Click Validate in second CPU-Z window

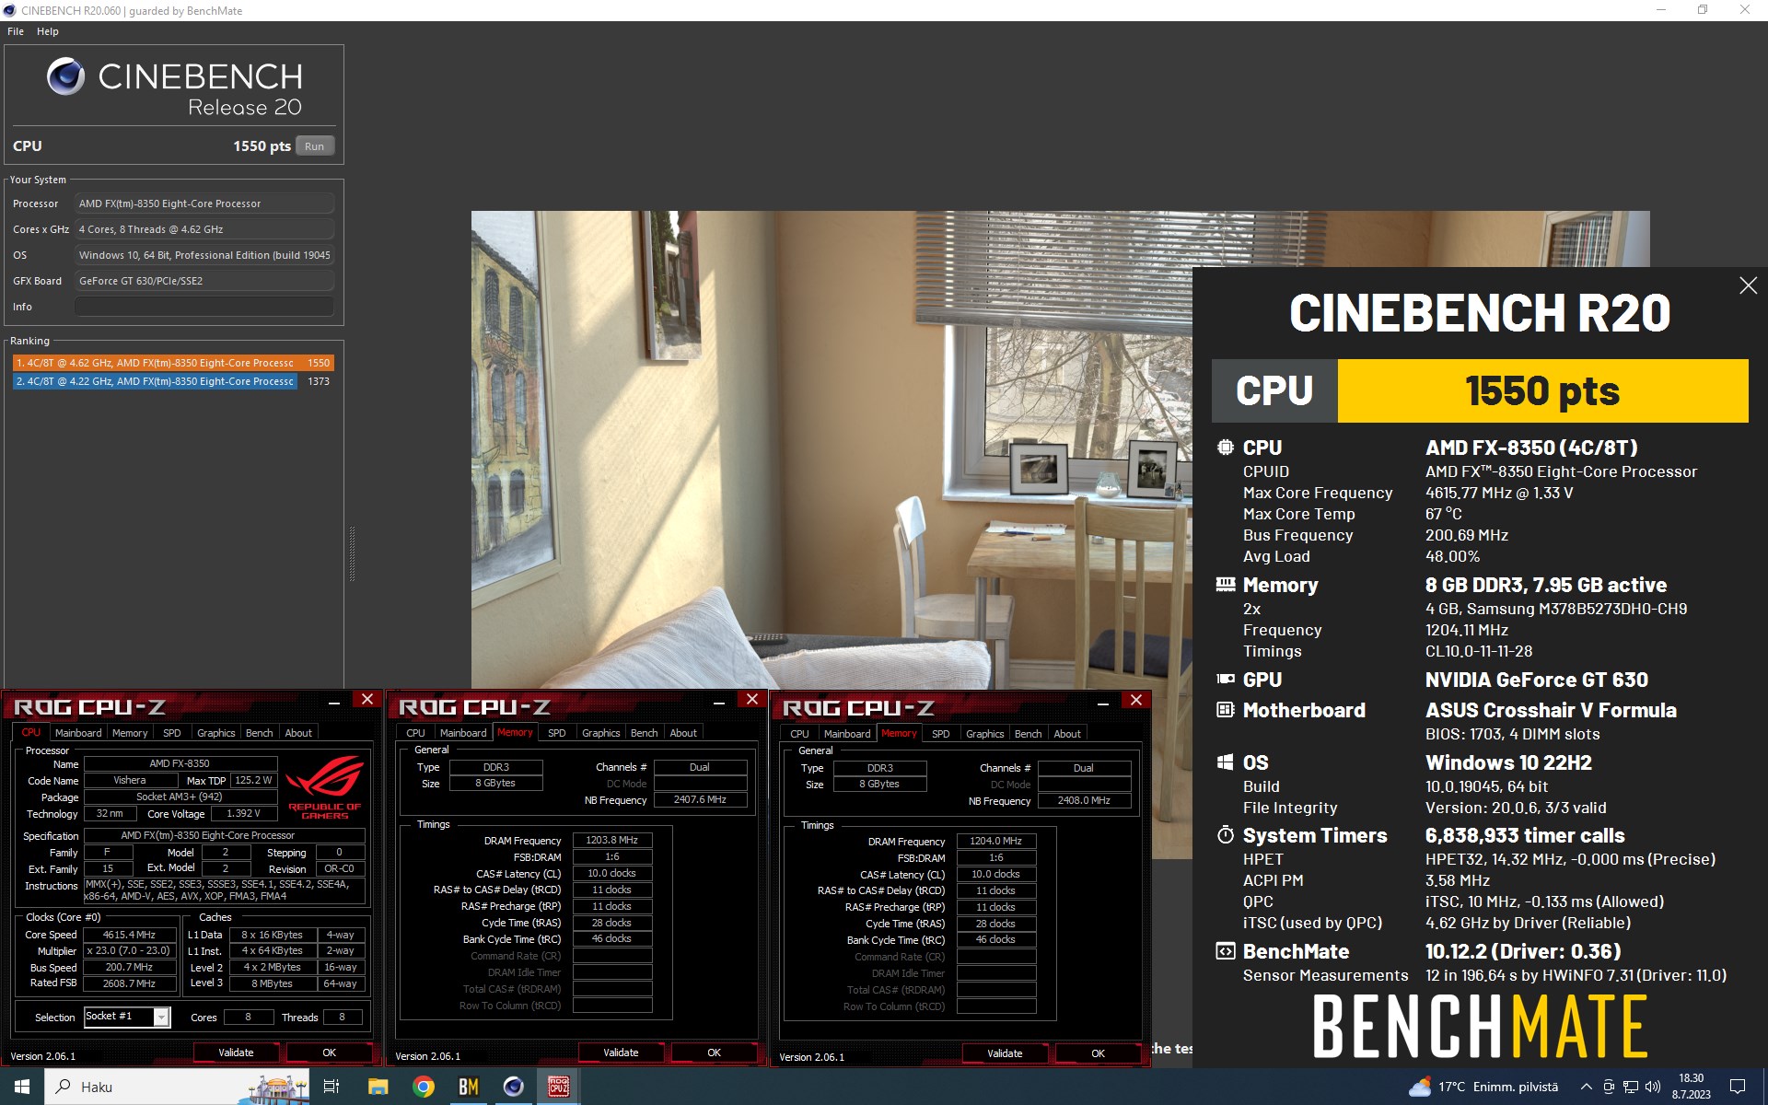[622, 1053]
